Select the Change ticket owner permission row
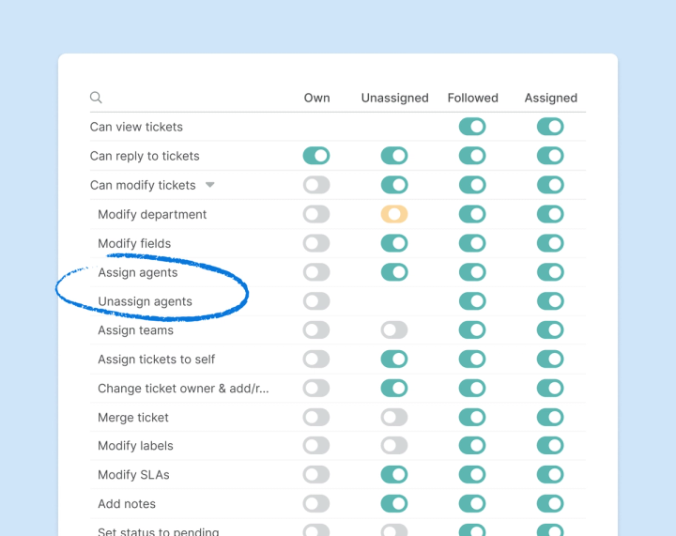This screenshot has width=676, height=536. tap(183, 389)
